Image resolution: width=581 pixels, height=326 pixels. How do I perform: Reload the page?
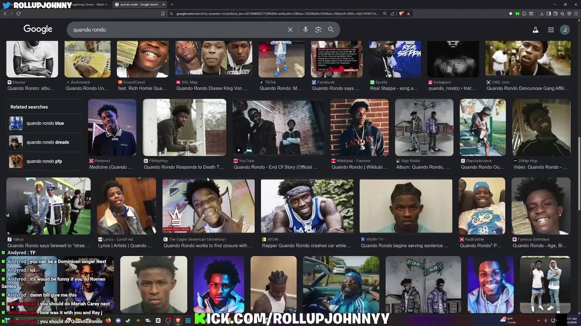pos(19,14)
